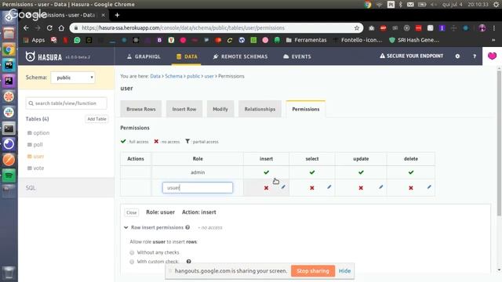Open Browse Rows tab
502x282 pixels.
tap(141, 109)
